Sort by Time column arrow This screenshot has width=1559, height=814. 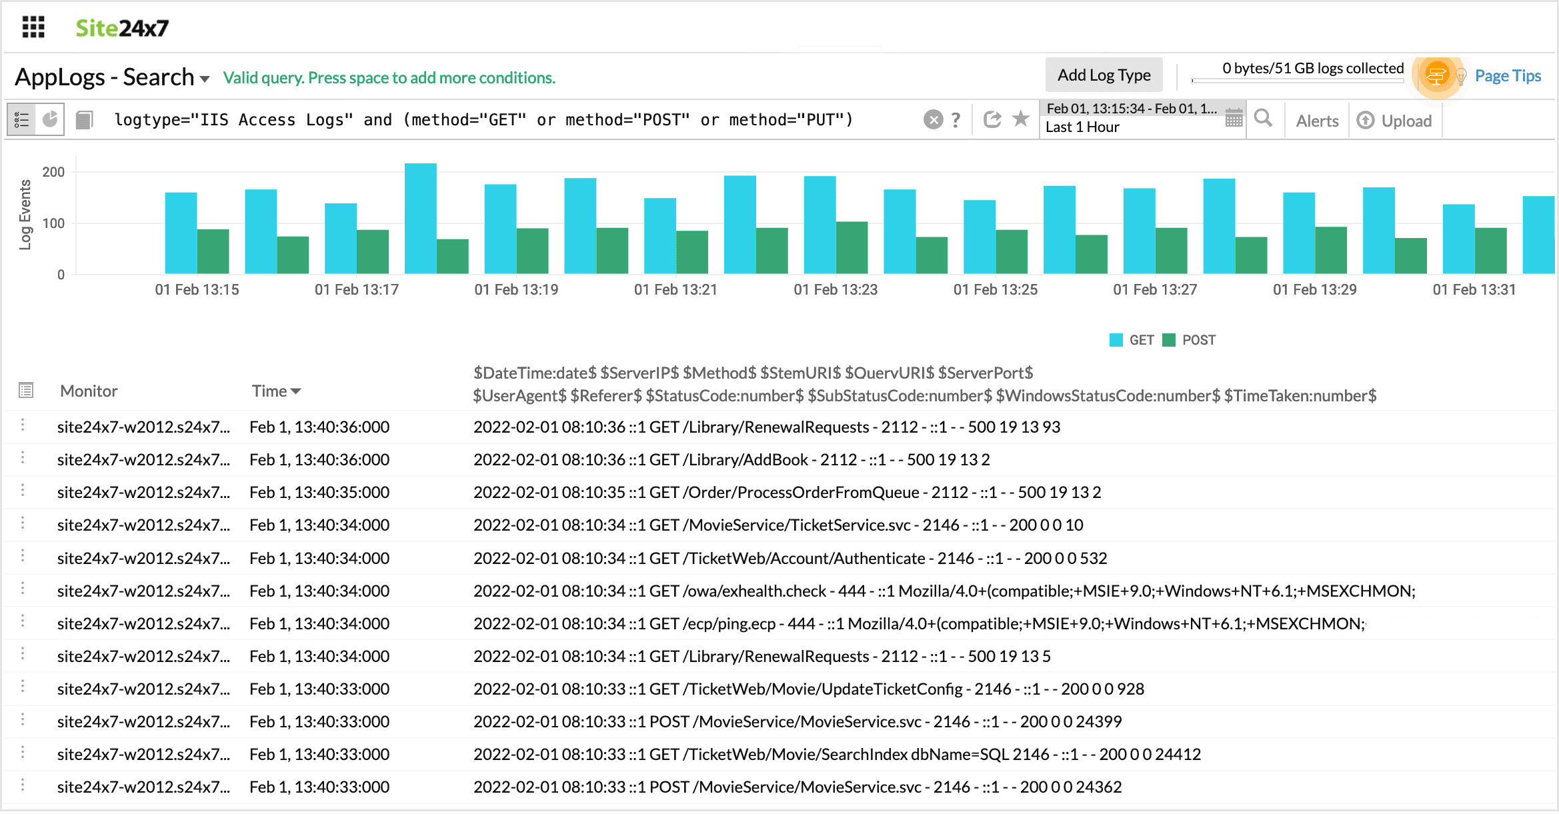click(x=296, y=391)
